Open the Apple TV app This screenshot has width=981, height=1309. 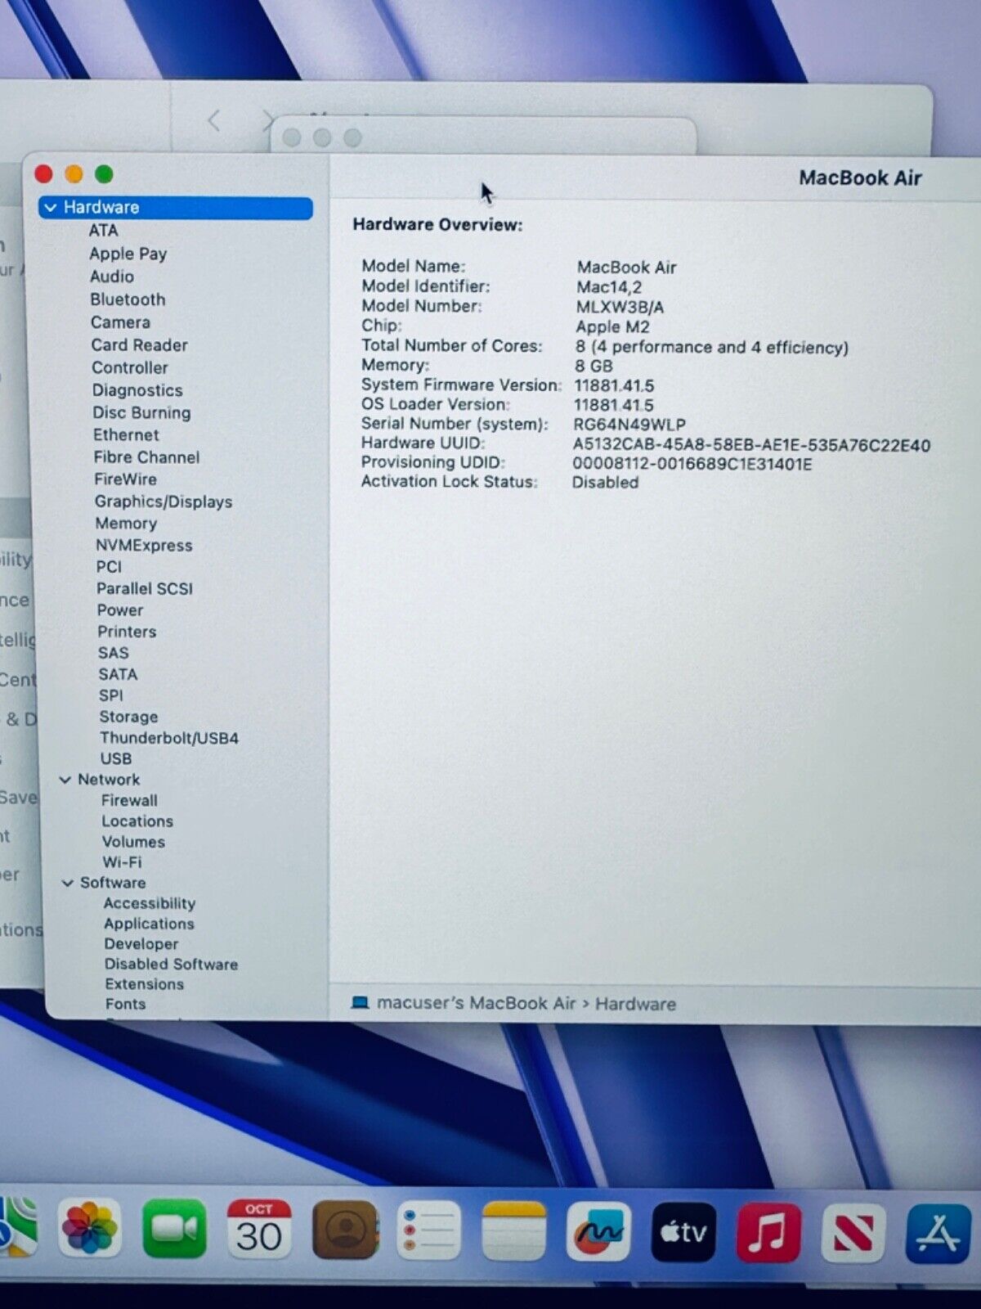[x=683, y=1231]
